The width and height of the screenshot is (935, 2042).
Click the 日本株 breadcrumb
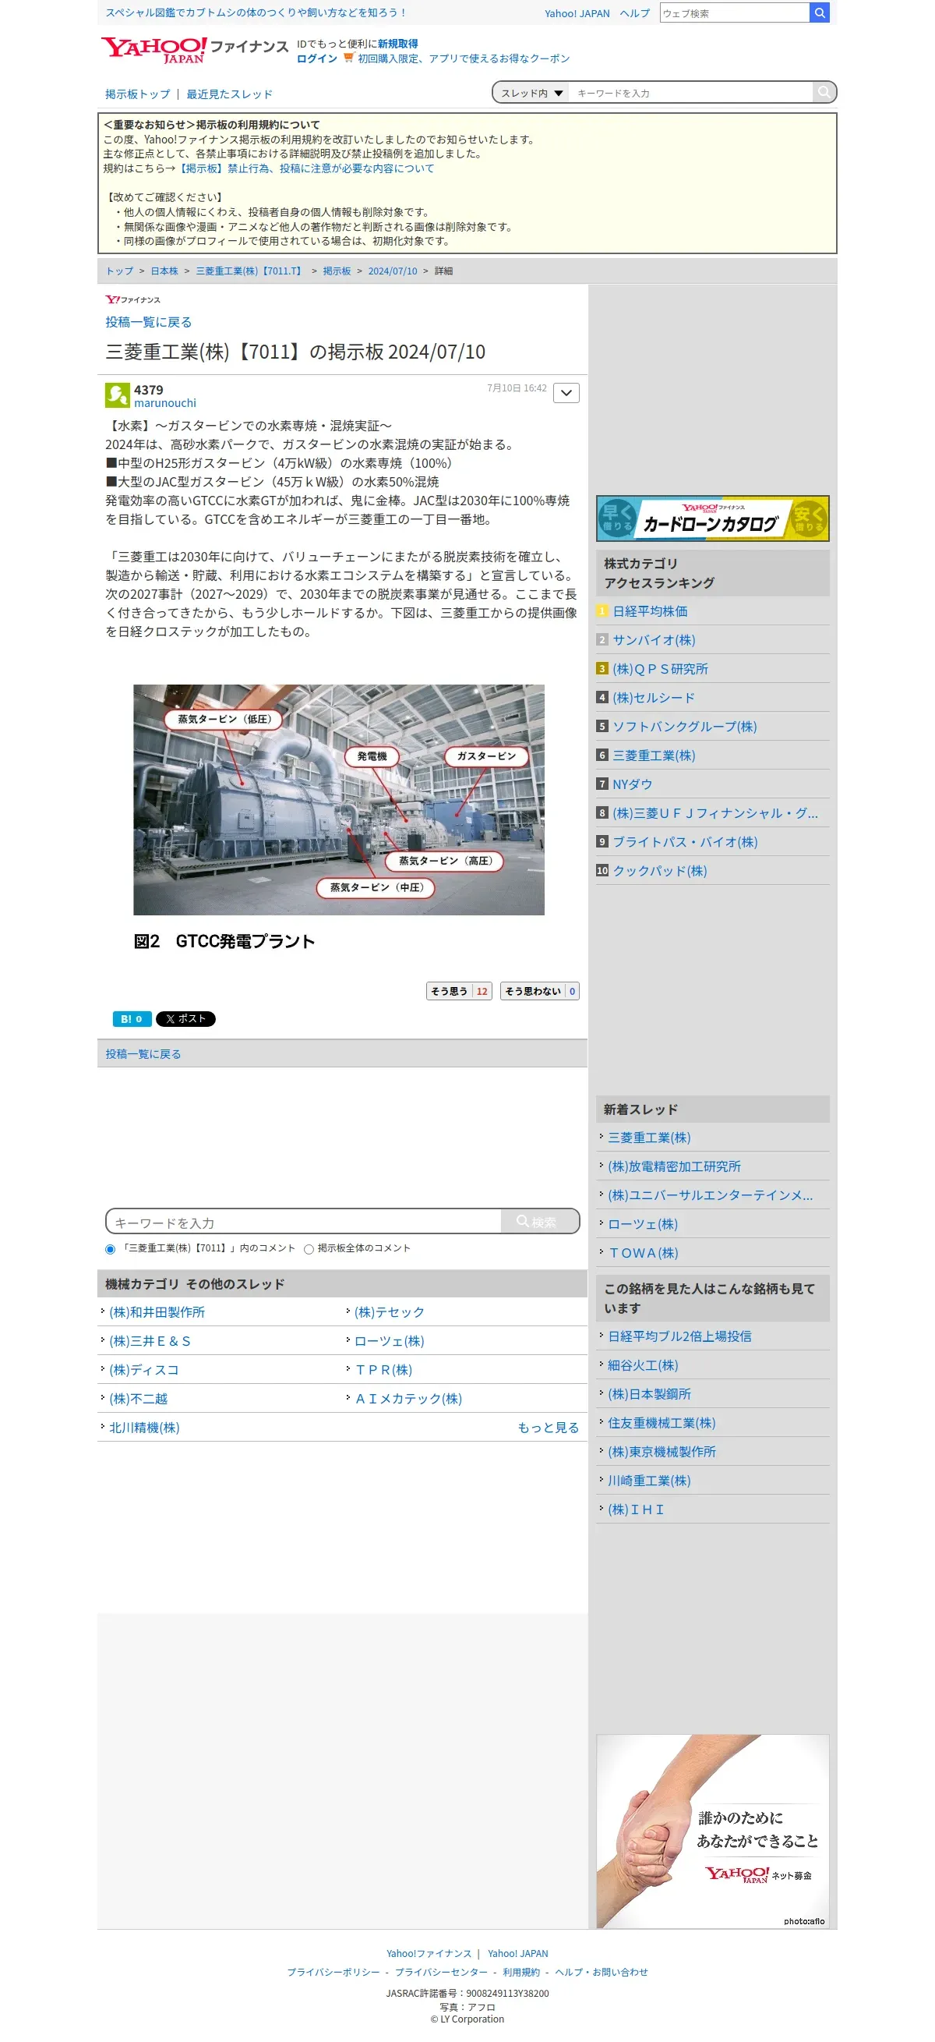pyautogui.click(x=164, y=271)
